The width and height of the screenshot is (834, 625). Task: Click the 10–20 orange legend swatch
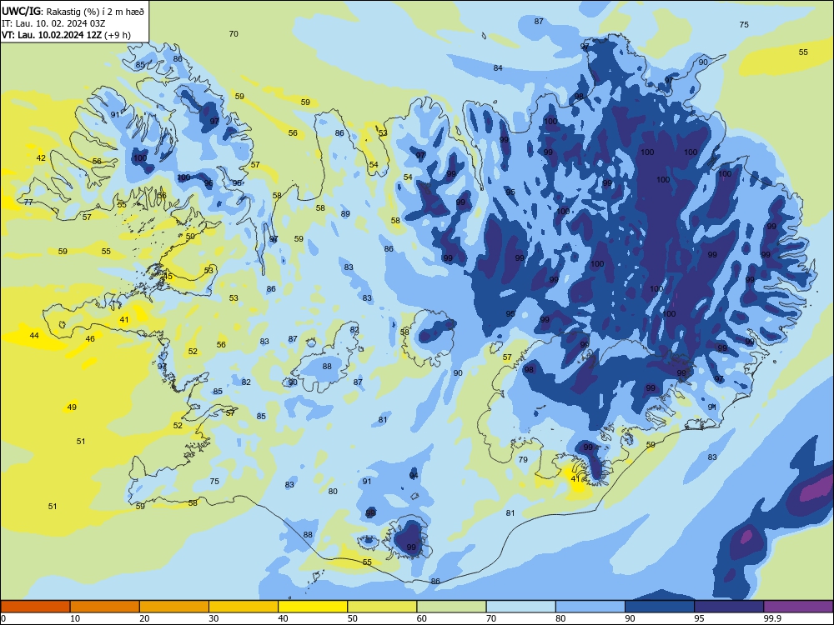[105, 607]
